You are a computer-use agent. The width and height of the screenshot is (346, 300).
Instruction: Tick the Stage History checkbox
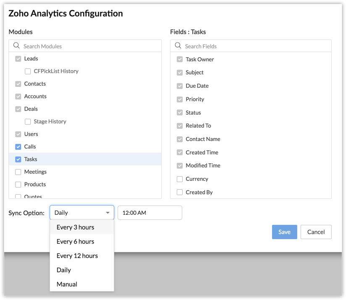[28, 122]
